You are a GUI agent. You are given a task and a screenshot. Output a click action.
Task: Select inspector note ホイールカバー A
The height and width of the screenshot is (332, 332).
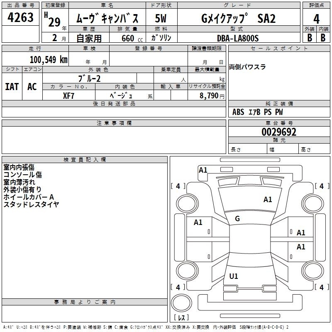pos(29,197)
